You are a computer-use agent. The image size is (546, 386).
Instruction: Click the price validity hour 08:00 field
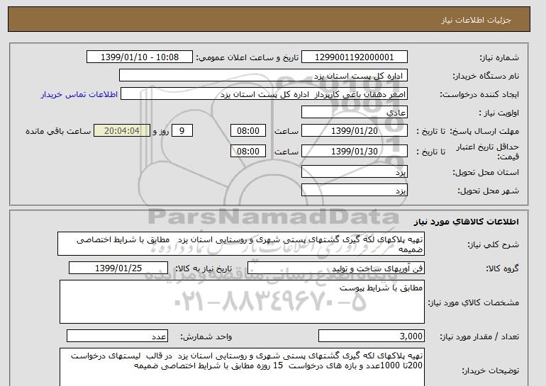click(x=248, y=152)
